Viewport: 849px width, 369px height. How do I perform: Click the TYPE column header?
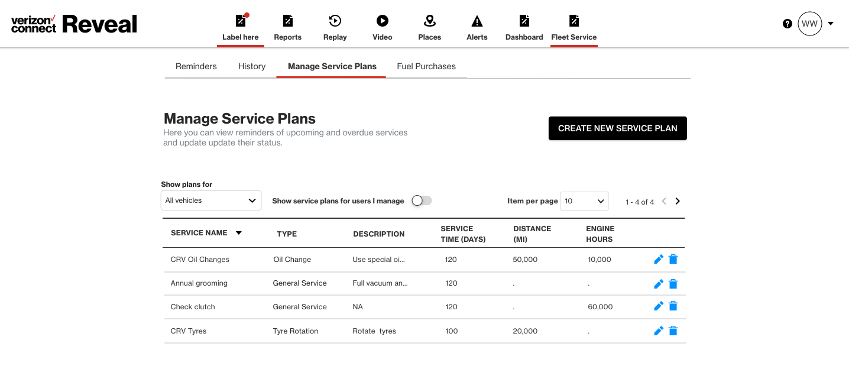[287, 234]
